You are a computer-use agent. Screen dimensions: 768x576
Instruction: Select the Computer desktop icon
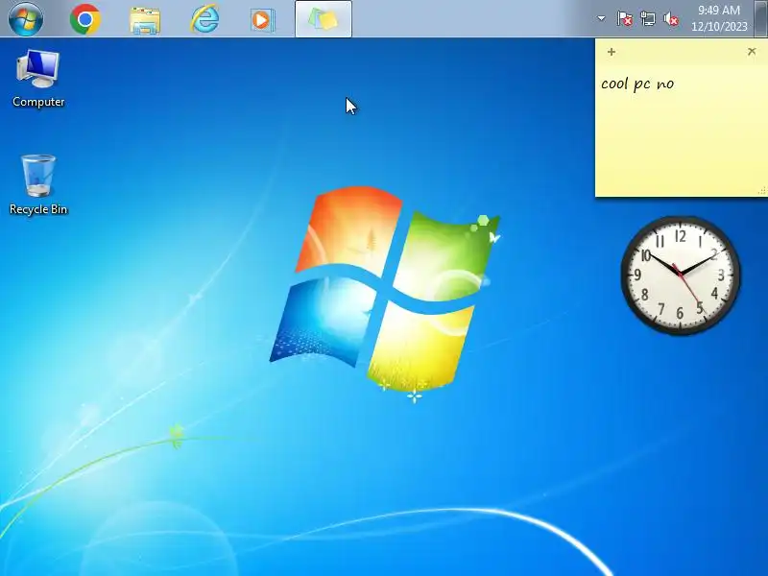pyautogui.click(x=38, y=79)
